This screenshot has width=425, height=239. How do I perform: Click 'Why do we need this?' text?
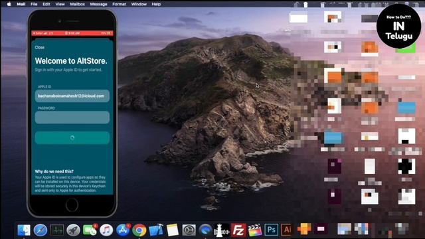click(54, 171)
